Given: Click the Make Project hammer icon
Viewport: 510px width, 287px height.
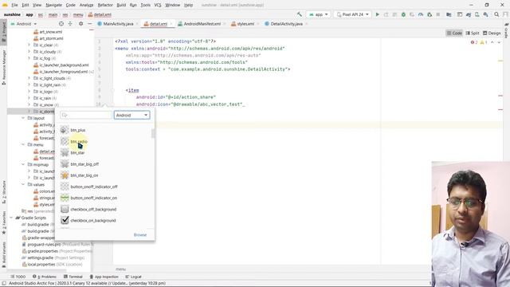Looking at the screenshot, I should coord(300,14).
